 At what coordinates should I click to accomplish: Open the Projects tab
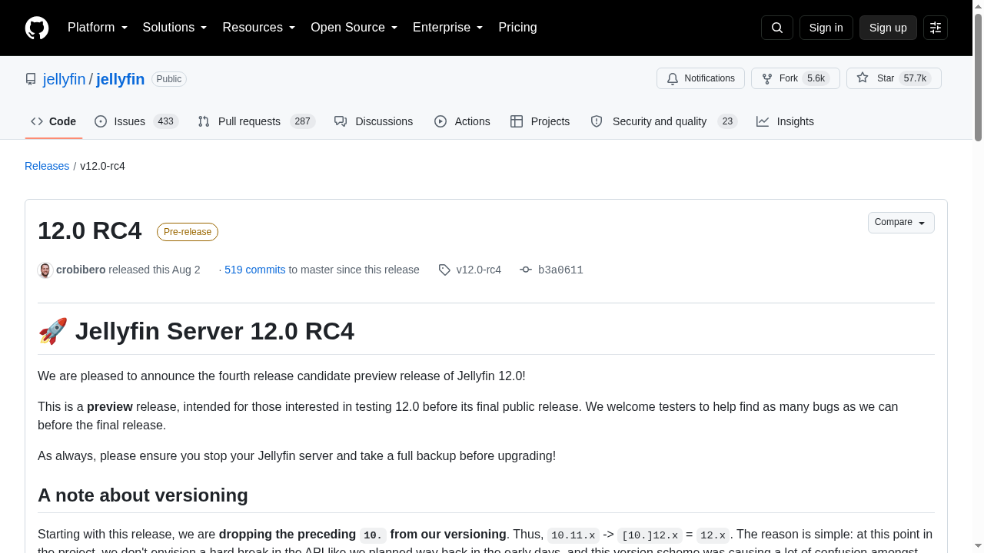click(540, 121)
